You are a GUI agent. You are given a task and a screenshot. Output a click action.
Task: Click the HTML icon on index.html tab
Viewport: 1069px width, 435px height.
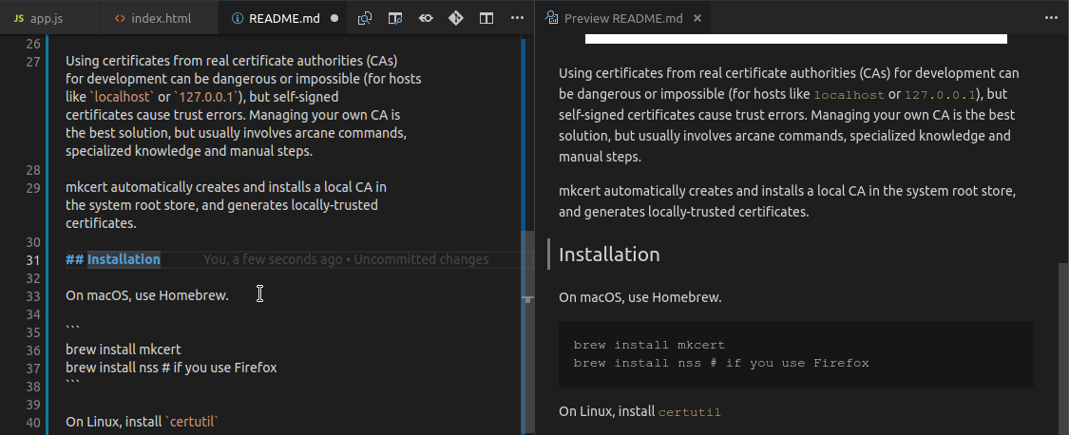pyautogui.click(x=120, y=18)
